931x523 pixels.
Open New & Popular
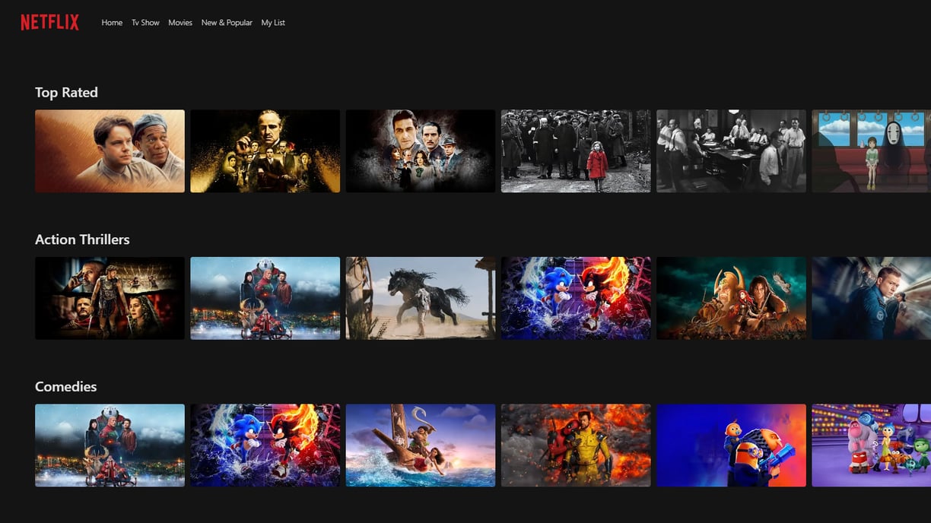227,23
